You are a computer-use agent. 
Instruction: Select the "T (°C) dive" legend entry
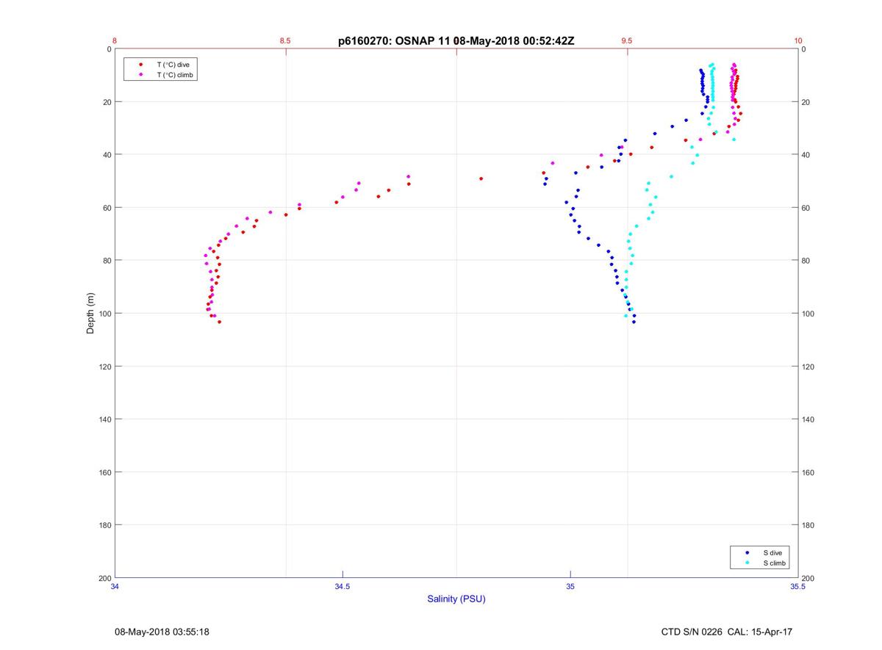point(173,65)
